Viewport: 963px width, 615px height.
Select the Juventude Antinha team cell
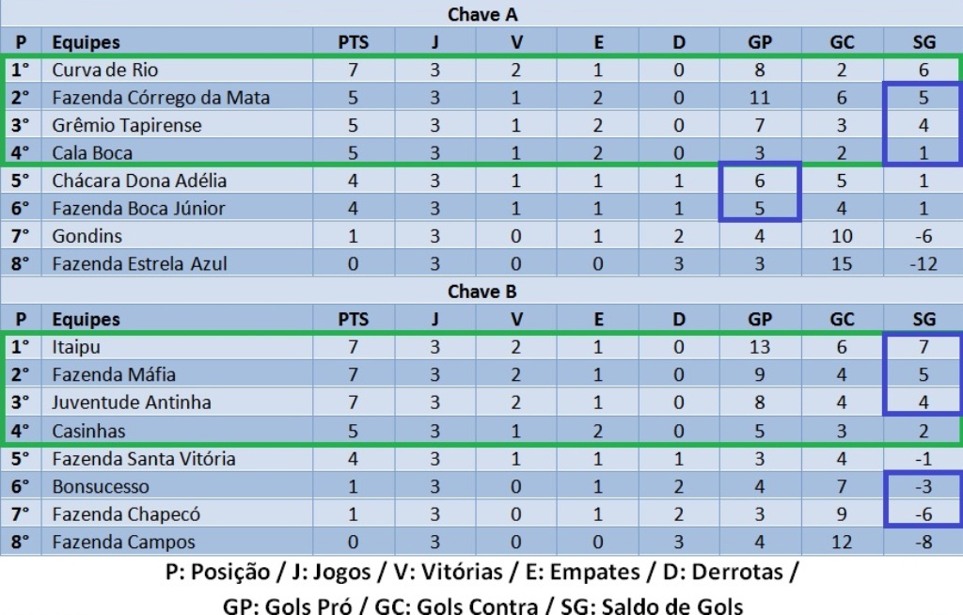(x=132, y=402)
